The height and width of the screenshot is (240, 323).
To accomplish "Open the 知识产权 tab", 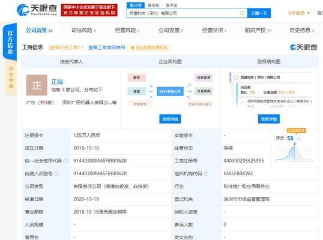I will tap(258, 31).
